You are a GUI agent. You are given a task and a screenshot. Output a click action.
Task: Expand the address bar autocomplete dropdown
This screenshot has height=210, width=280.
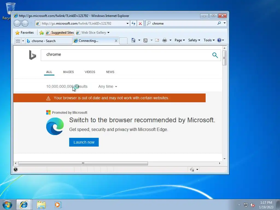click(x=127, y=24)
